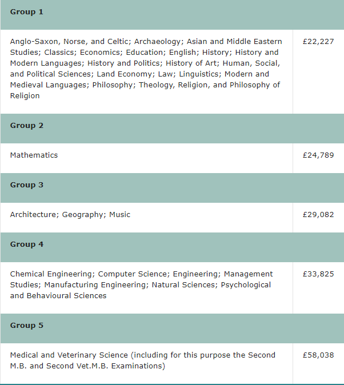Click the Group 5 header row
The width and height of the screenshot is (344, 385).
point(172,328)
